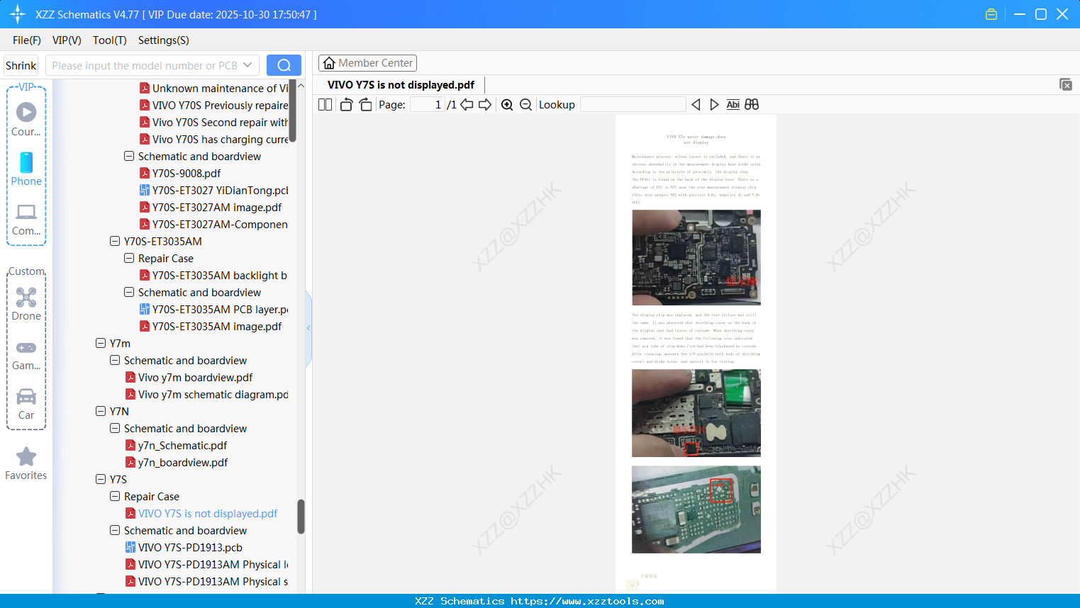
Task: Open the VIP(V) menu
Action: [67, 40]
